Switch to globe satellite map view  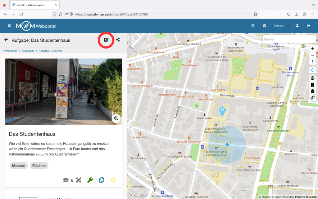point(312,78)
